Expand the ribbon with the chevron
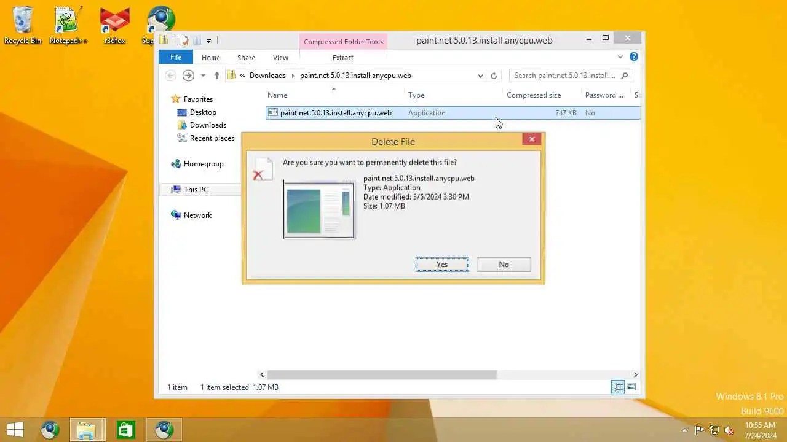The width and height of the screenshot is (787, 442). pos(620,57)
